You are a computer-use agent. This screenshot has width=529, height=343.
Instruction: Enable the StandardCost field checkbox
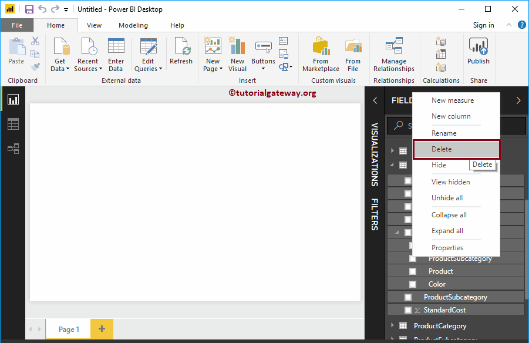[408, 310]
